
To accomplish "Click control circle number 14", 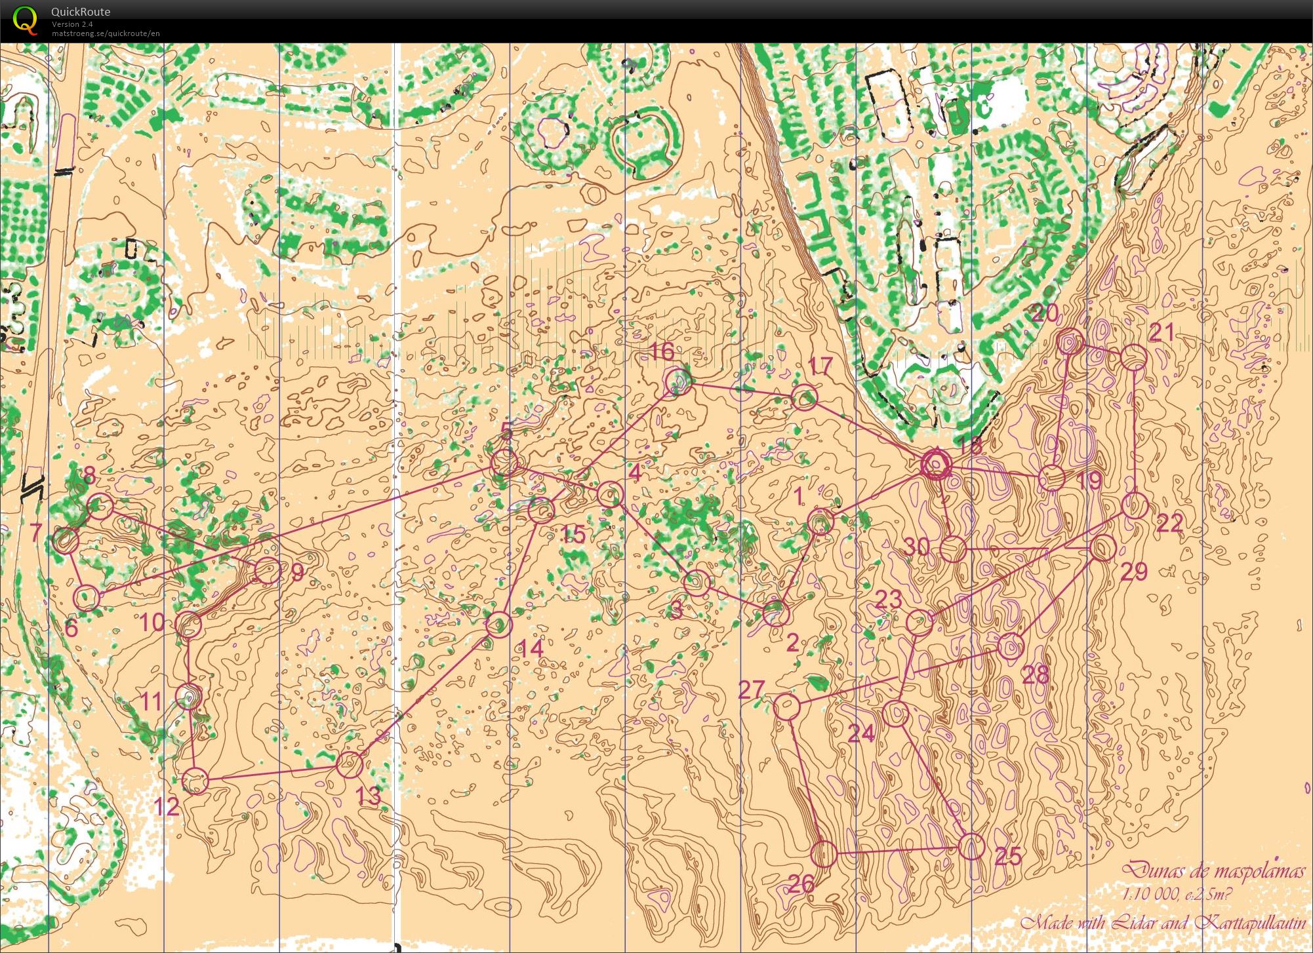I will tap(498, 625).
